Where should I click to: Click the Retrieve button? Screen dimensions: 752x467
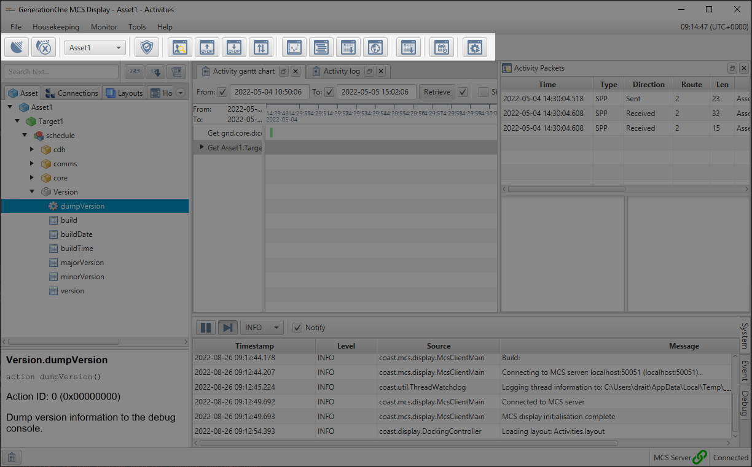(x=436, y=91)
